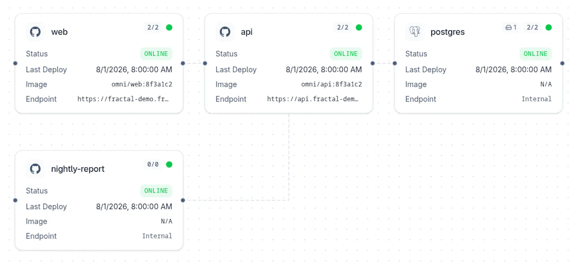Click the web card's right connection handle
The image size is (575, 263).
[183, 63]
